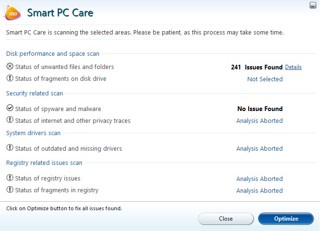Click the warning icon beside disk drive fragments
The height and width of the screenshot is (231, 321).
pos(10,79)
